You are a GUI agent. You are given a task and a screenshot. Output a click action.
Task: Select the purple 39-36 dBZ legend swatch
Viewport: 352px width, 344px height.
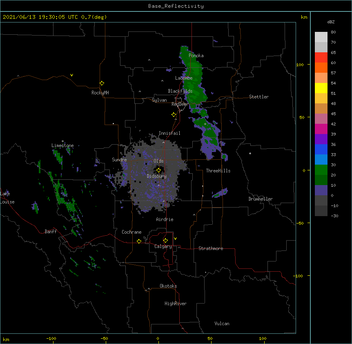click(321, 139)
